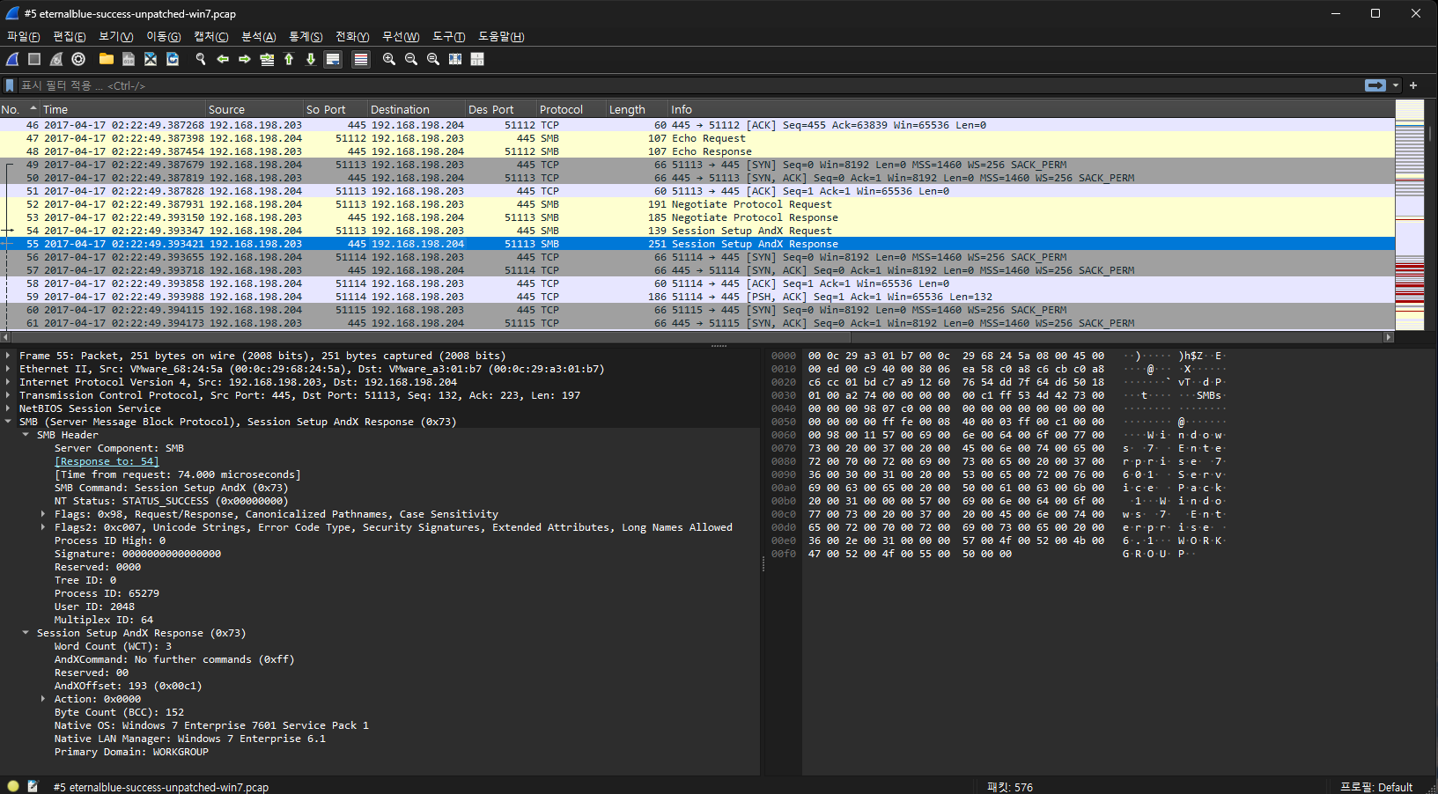Screen dimensions: 1438x794
Task: Open the 분석(A) menu
Action: click(x=258, y=36)
